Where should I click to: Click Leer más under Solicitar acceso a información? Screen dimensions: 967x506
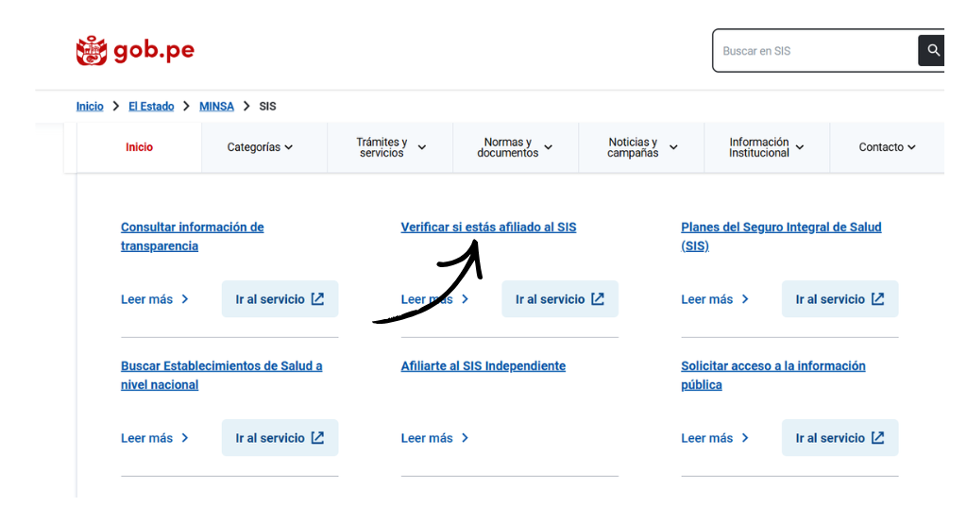[x=715, y=438]
